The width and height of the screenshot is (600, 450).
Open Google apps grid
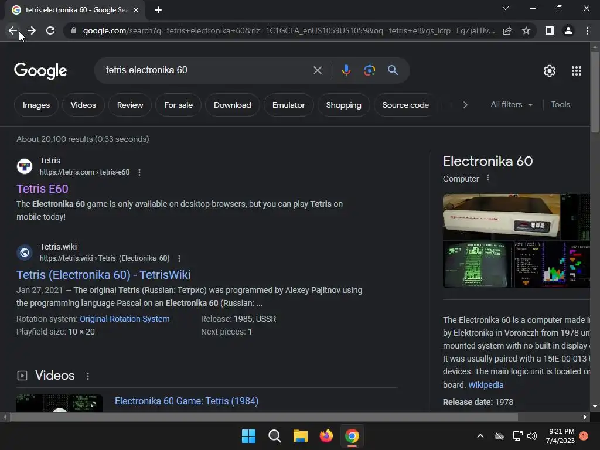coord(577,71)
